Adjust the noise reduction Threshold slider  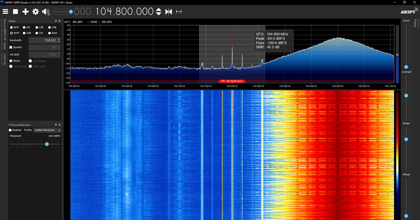(47, 144)
